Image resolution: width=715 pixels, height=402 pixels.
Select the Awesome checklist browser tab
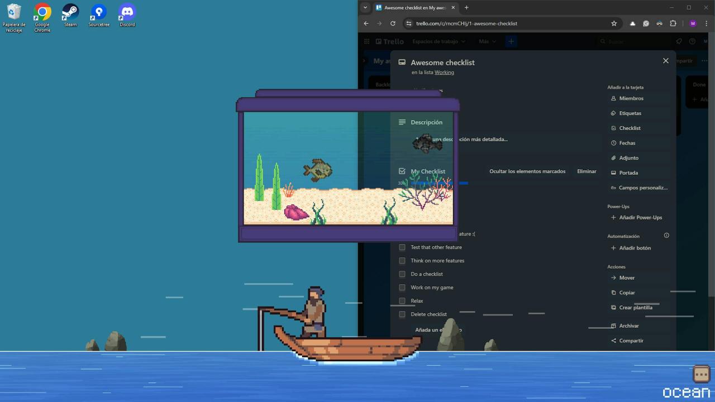pos(412,8)
